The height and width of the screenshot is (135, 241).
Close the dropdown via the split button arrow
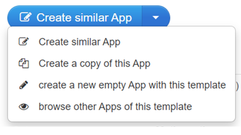[x=156, y=17]
